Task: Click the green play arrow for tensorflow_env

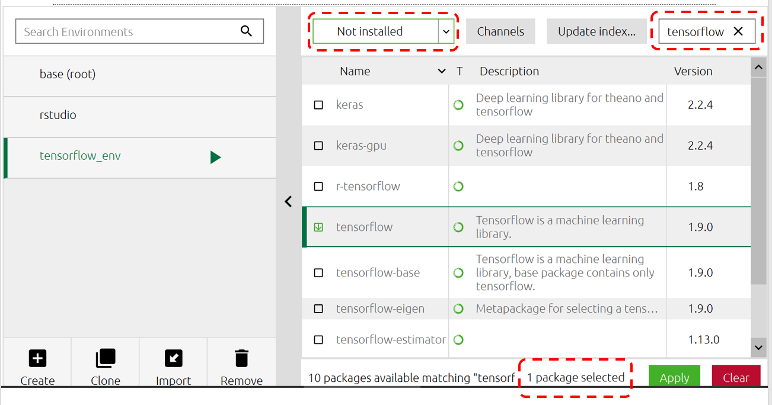Action: point(215,157)
